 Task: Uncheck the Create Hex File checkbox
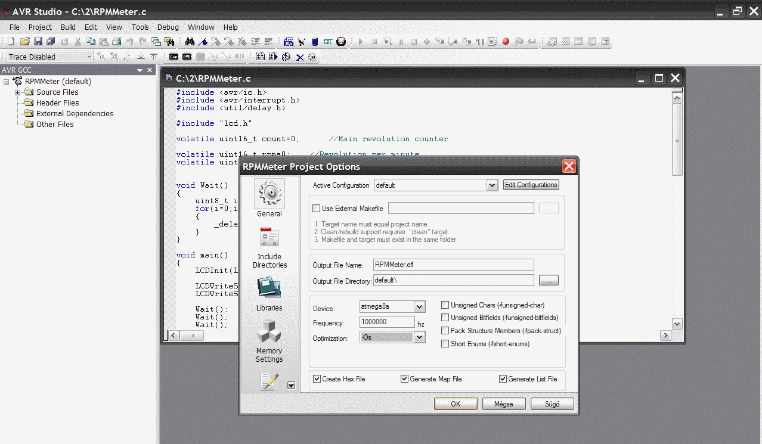[317, 379]
